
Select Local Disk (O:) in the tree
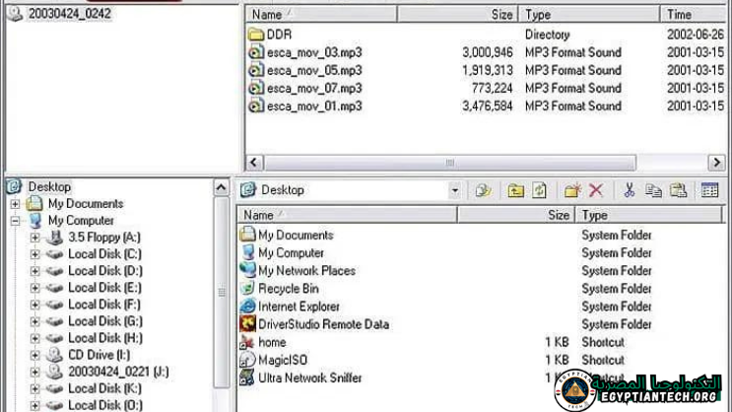pyautogui.click(x=105, y=405)
